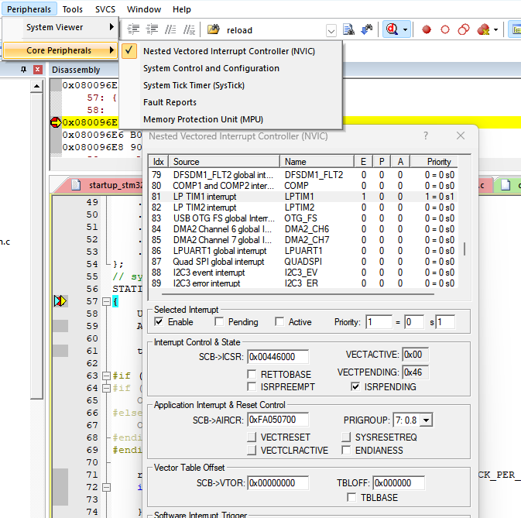Screen dimensions: 521x518
Task: Select Fault Reports menu item
Action: [x=231, y=102]
